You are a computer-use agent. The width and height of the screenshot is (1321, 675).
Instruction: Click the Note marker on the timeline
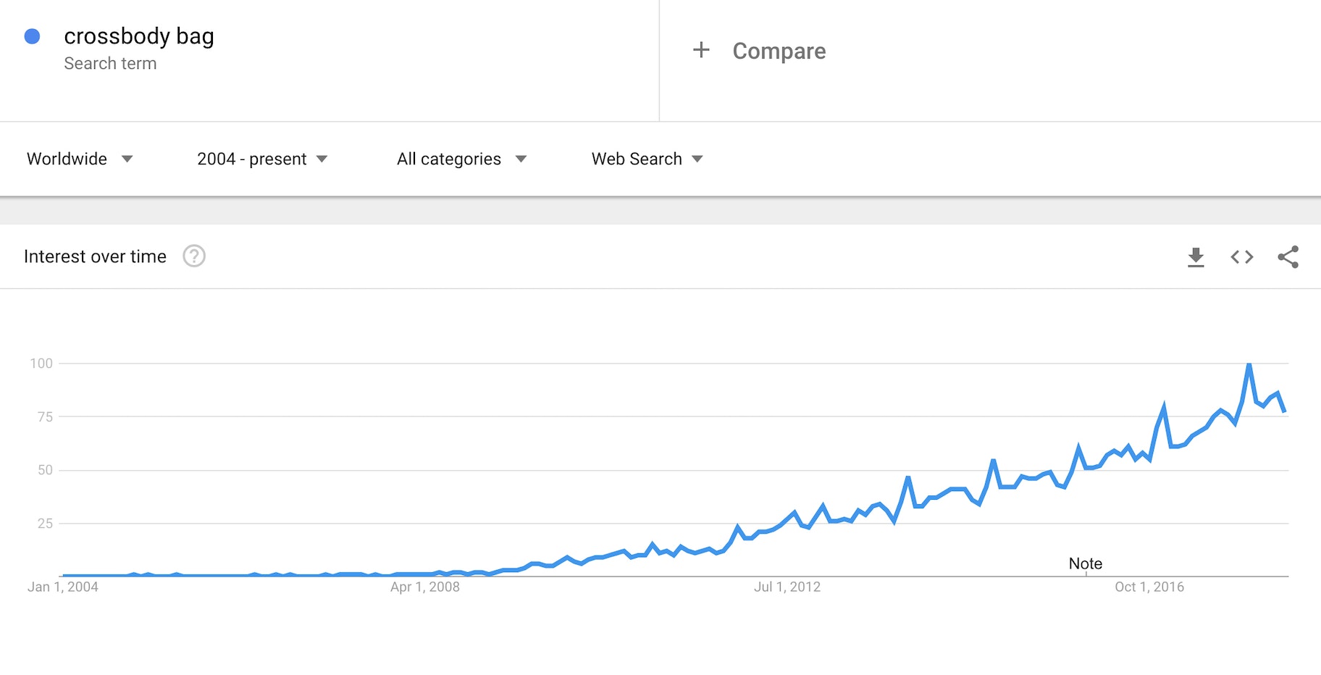(x=1085, y=563)
